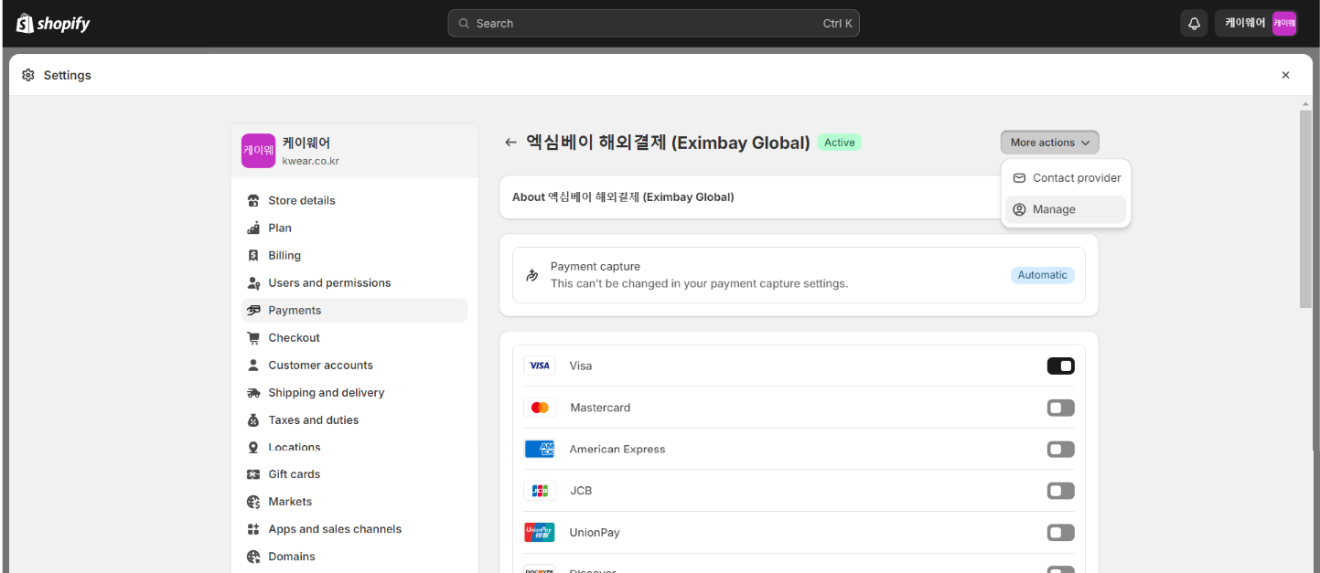Disable the Visa payment toggle

tap(1060, 366)
